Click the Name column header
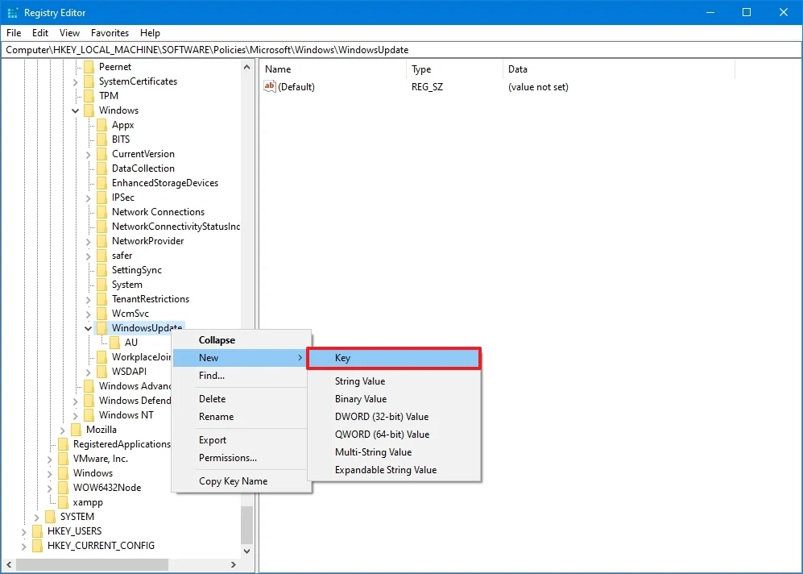 tap(333, 69)
